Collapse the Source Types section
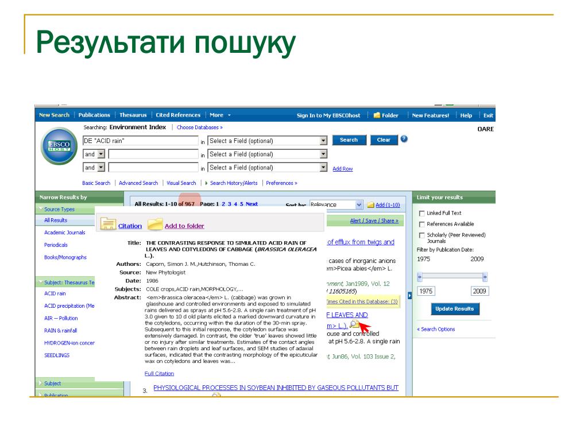The image size is (588, 441). pyautogui.click(x=40, y=209)
